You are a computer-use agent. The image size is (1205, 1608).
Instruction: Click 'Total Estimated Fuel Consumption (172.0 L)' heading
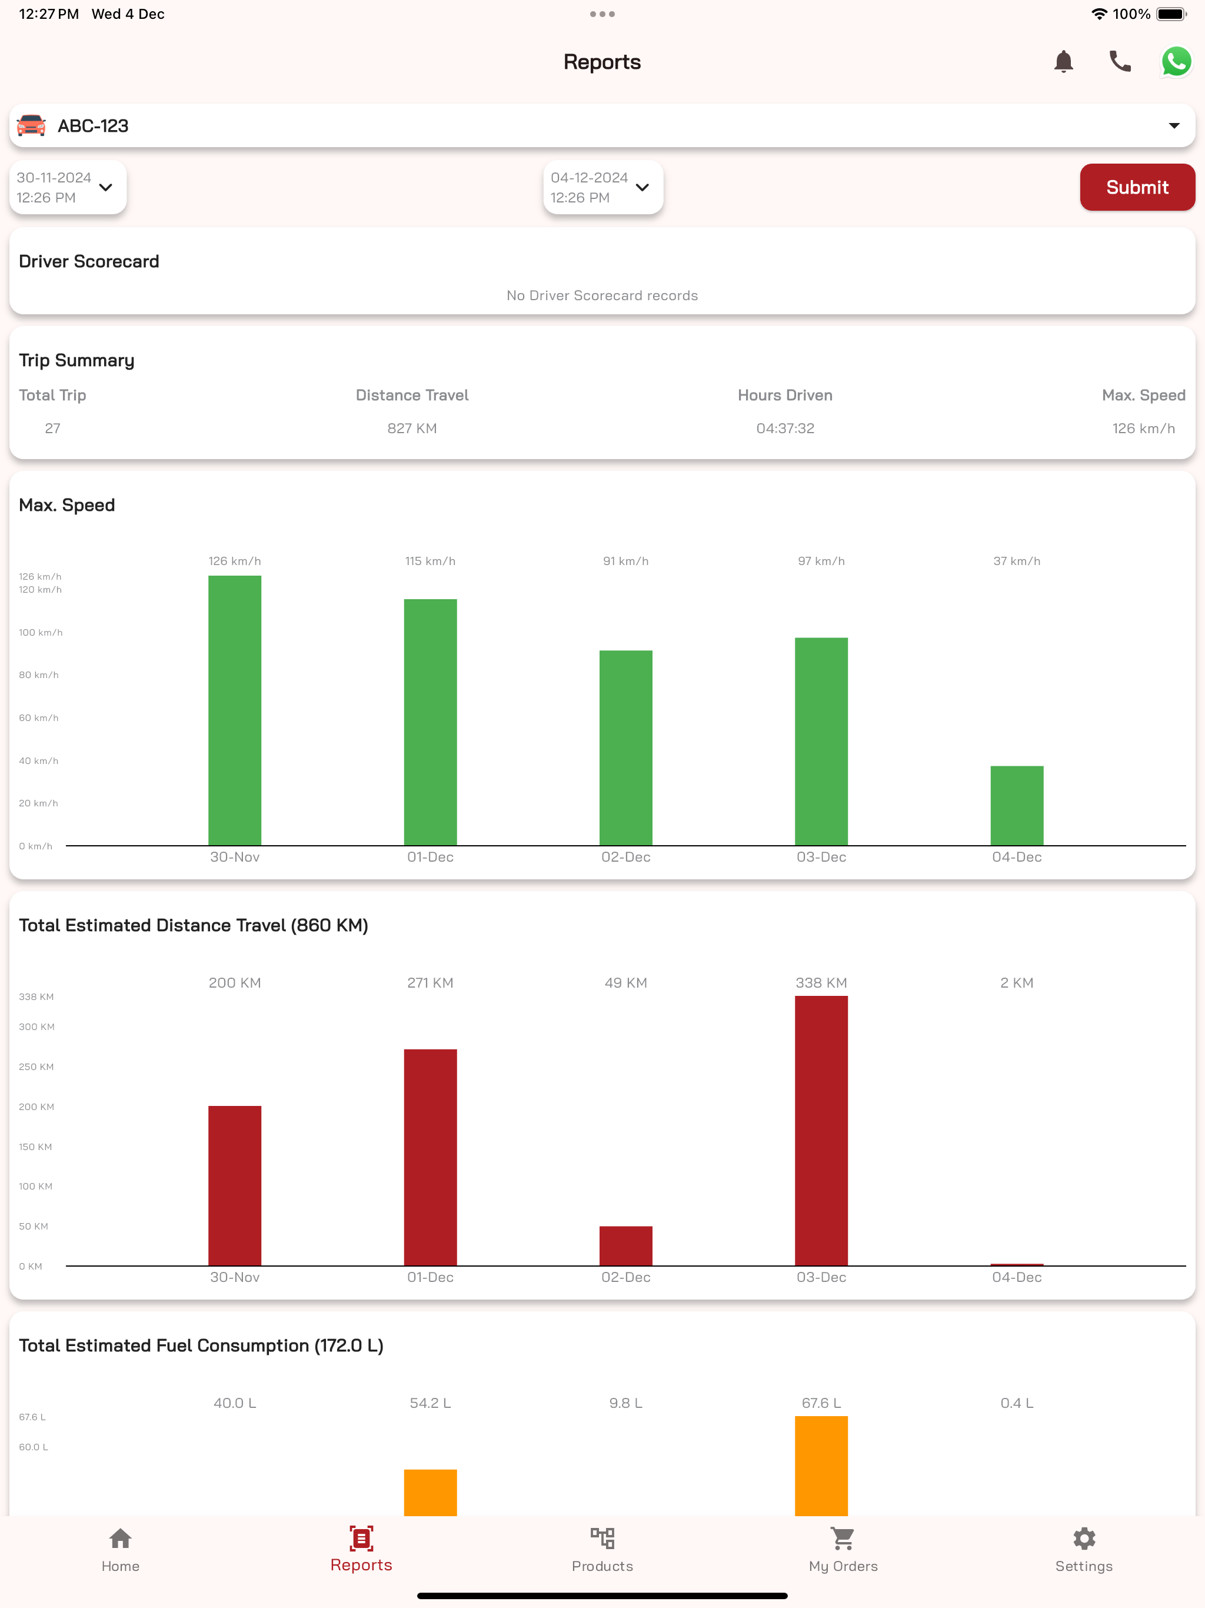pyautogui.click(x=201, y=1345)
